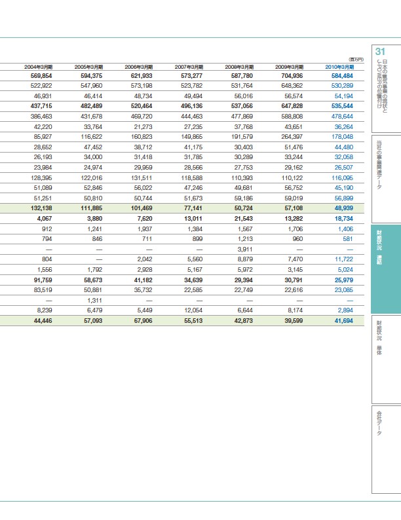401x520 pixels.
Task: Go to the 会社データ side tab
Action: click(x=386, y=449)
